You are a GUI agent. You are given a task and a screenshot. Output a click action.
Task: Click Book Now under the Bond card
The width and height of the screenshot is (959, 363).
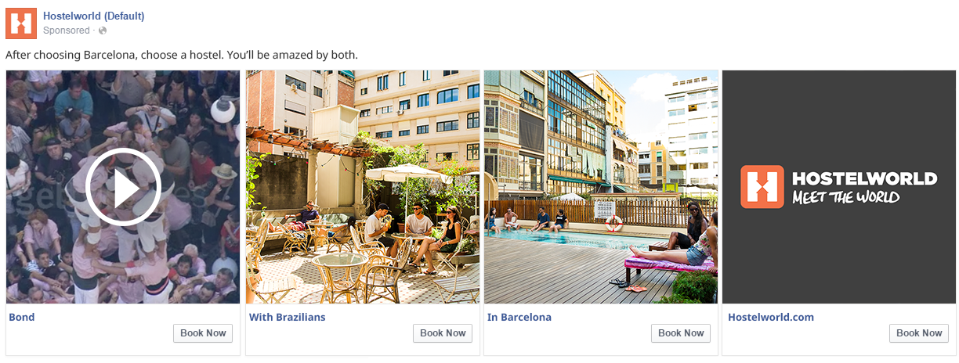pos(203,333)
